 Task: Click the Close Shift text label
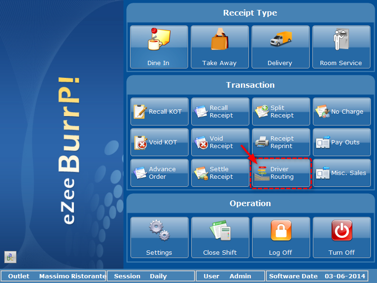point(220,252)
